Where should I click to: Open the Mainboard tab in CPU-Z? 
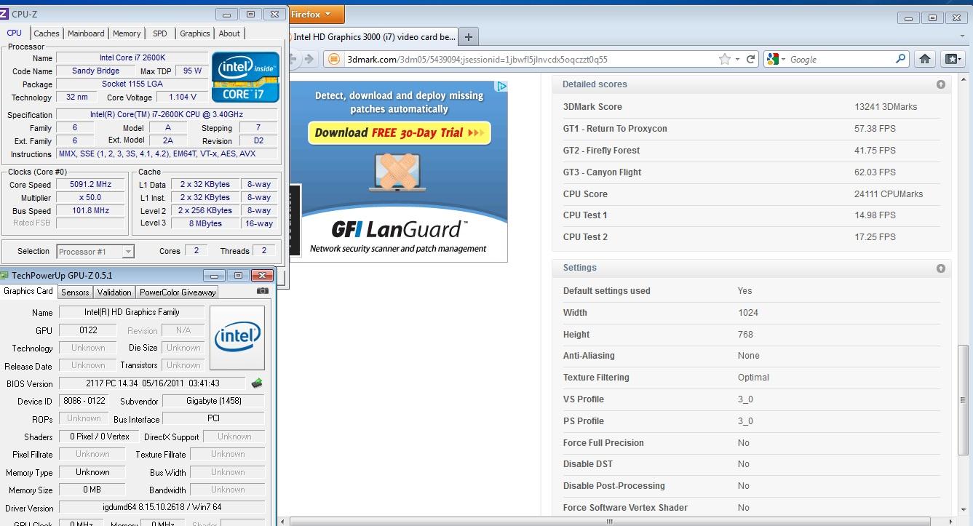[x=86, y=33]
